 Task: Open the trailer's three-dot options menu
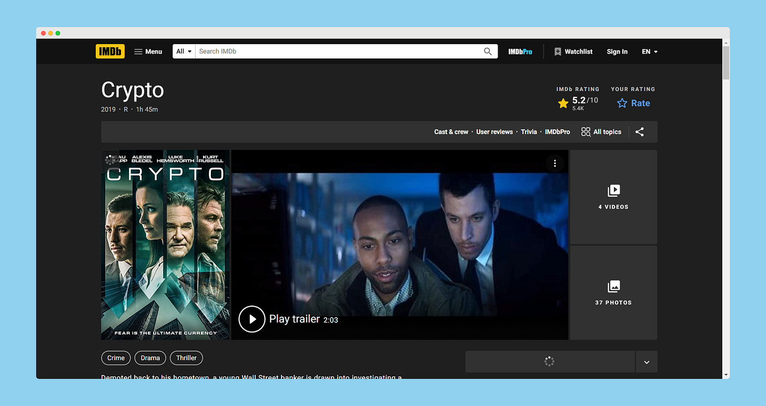click(555, 164)
